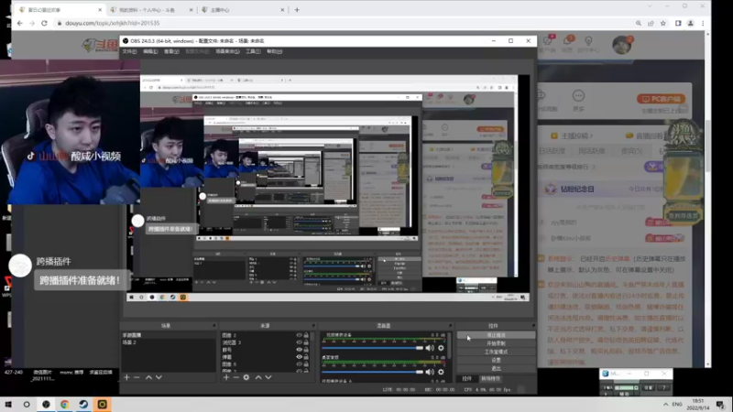Add a new source with plus icon

tap(226, 377)
